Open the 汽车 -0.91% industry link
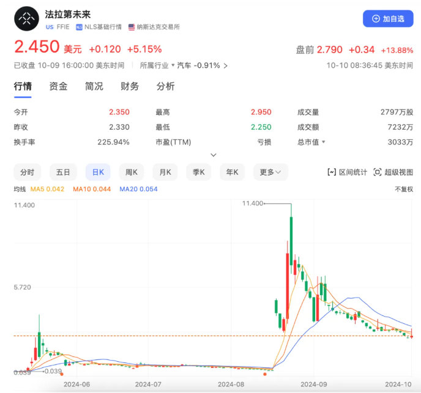This screenshot has height=393, width=421. pyautogui.click(x=202, y=65)
